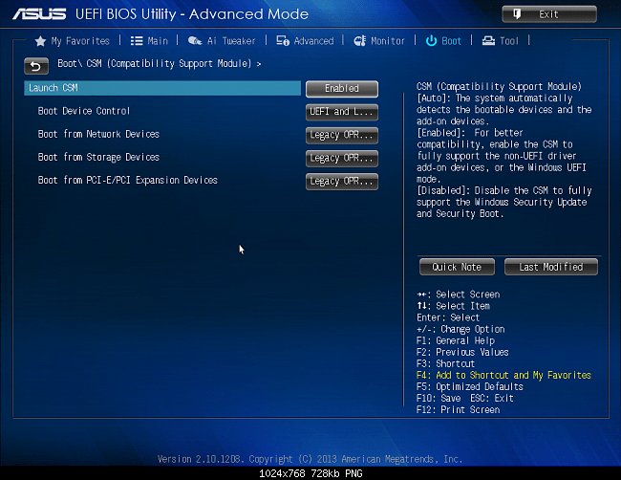Open the Launch CSM Enabled dropdown
The height and width of the screenshot is (480, 621).
[342, 89]
